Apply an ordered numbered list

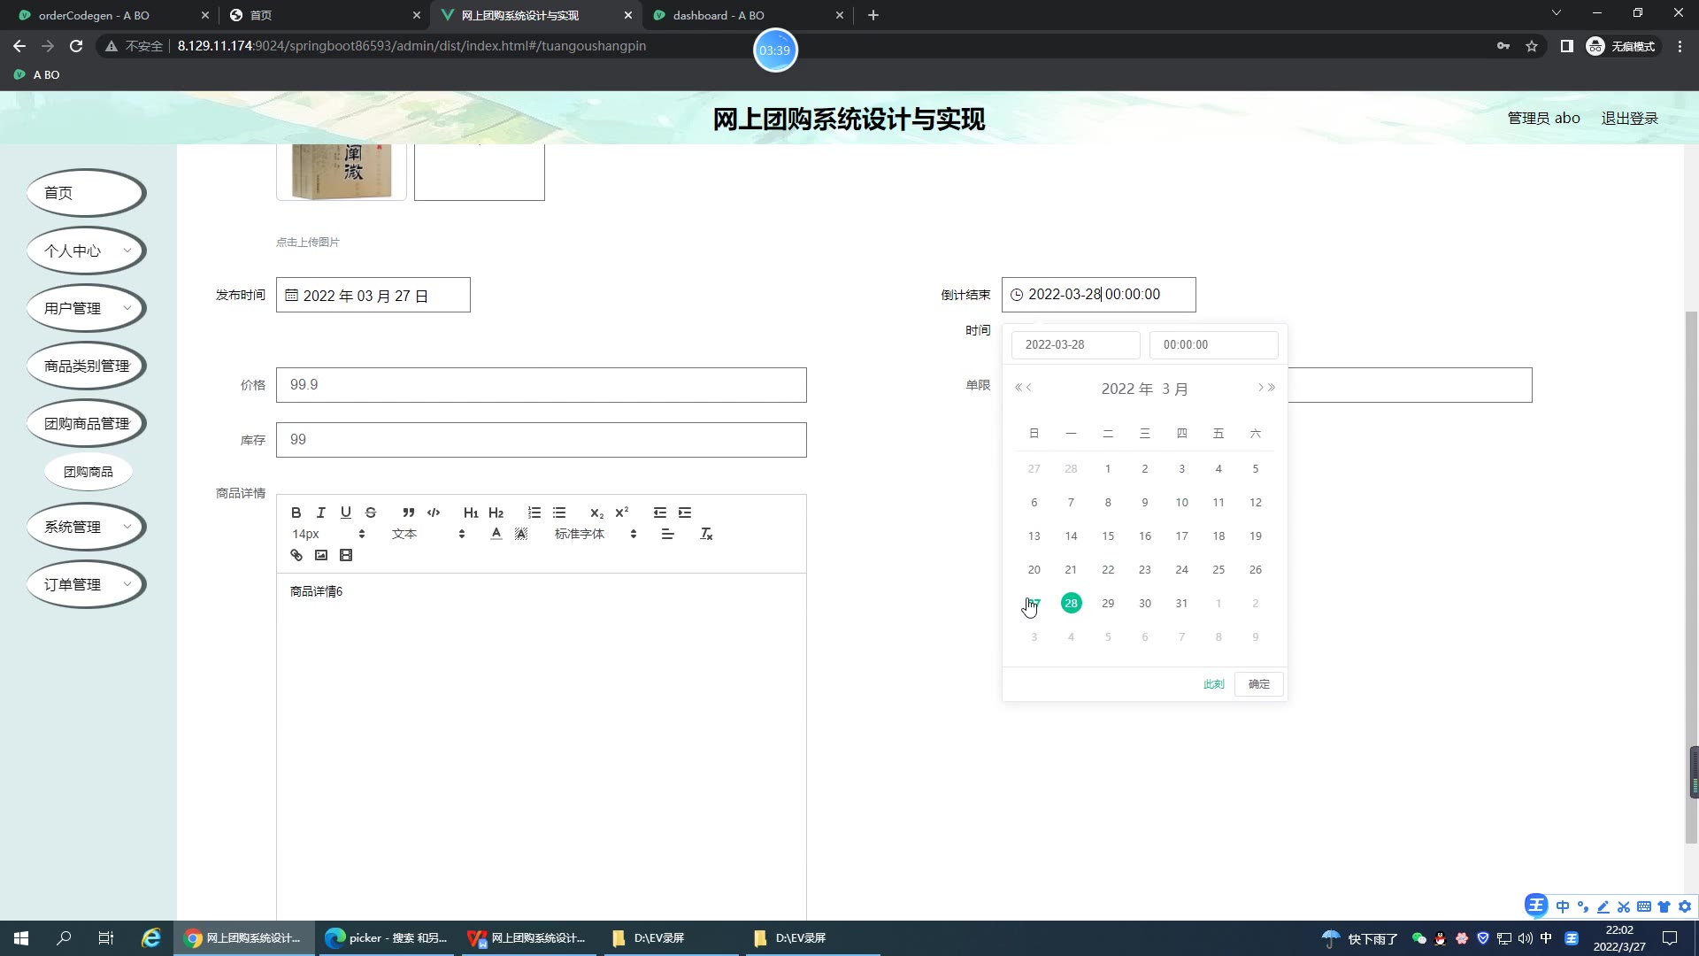pyautogui.click(x=534, y=513)
